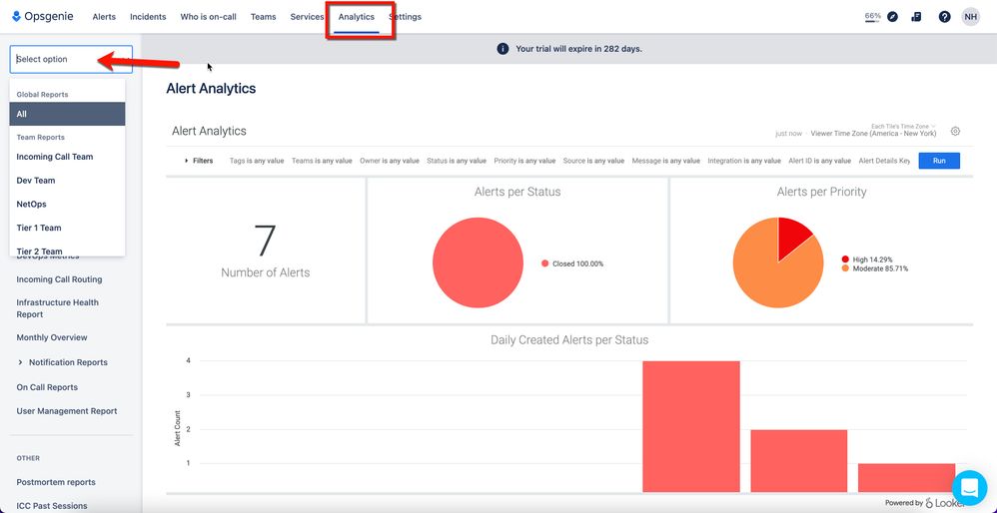
Task: Open the help question mark icon
Action: click(944, 17)
